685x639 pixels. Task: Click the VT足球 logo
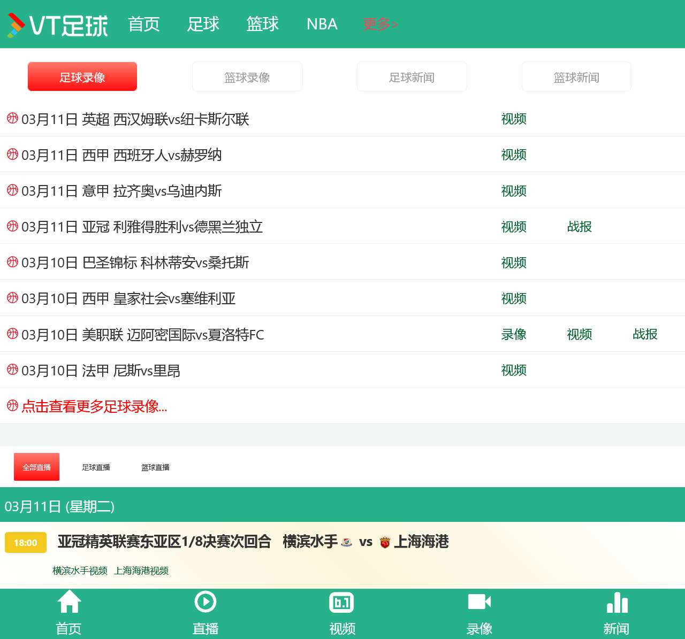tap(57, 25)
